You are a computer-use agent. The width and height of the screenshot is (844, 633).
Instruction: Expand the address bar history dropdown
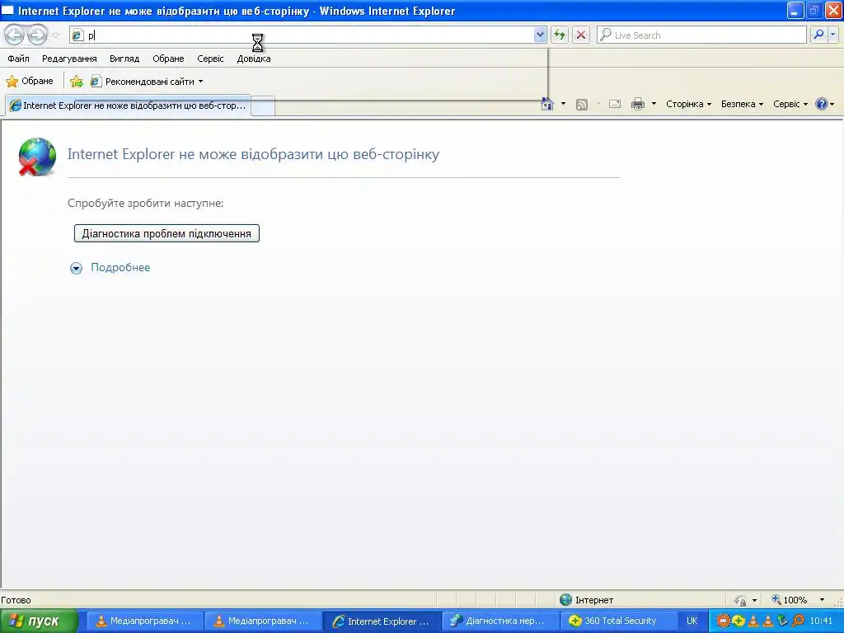[540, 35]
